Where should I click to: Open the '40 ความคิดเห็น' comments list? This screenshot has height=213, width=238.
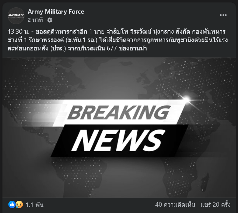pyautogui.click(x=175, y=205)
